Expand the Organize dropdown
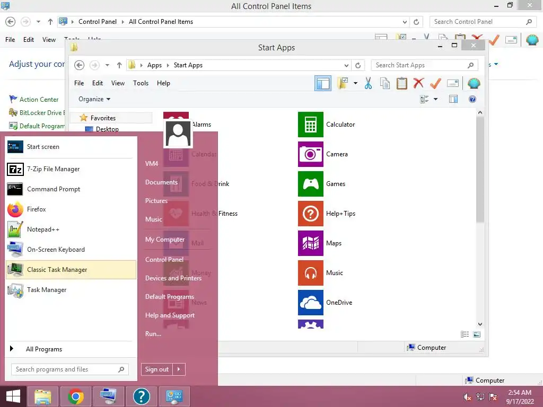 [94, 99]
